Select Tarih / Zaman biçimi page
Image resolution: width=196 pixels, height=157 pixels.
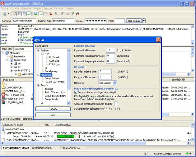coord(55,93)
